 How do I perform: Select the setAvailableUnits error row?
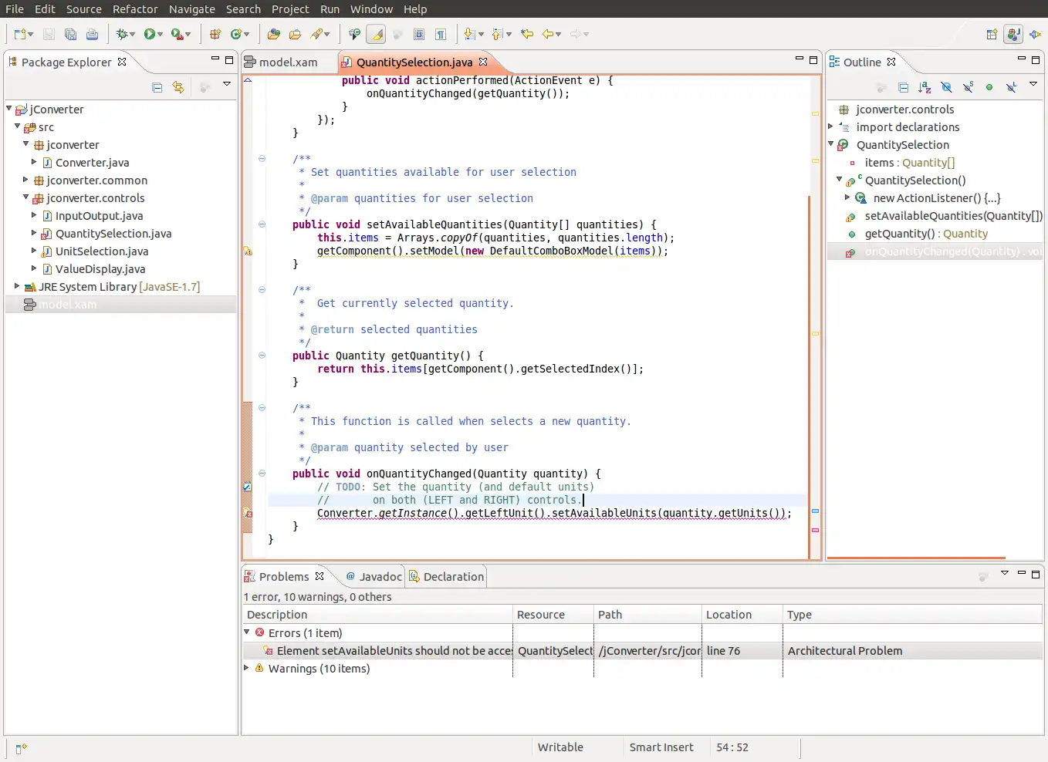tap(642, 651)
